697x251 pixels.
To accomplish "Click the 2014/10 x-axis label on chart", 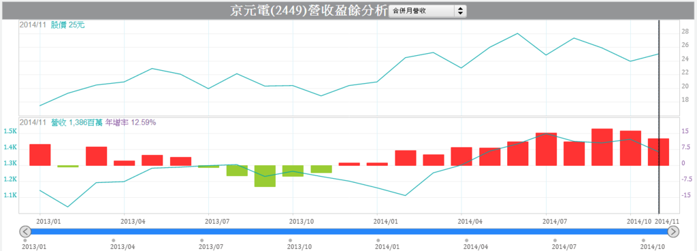I will click(640, 221).
